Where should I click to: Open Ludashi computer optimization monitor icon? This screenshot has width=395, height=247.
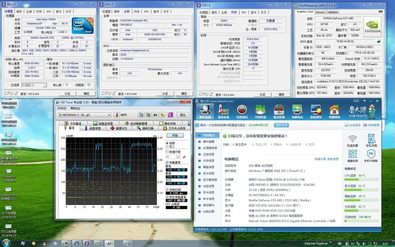coord(297,111)
